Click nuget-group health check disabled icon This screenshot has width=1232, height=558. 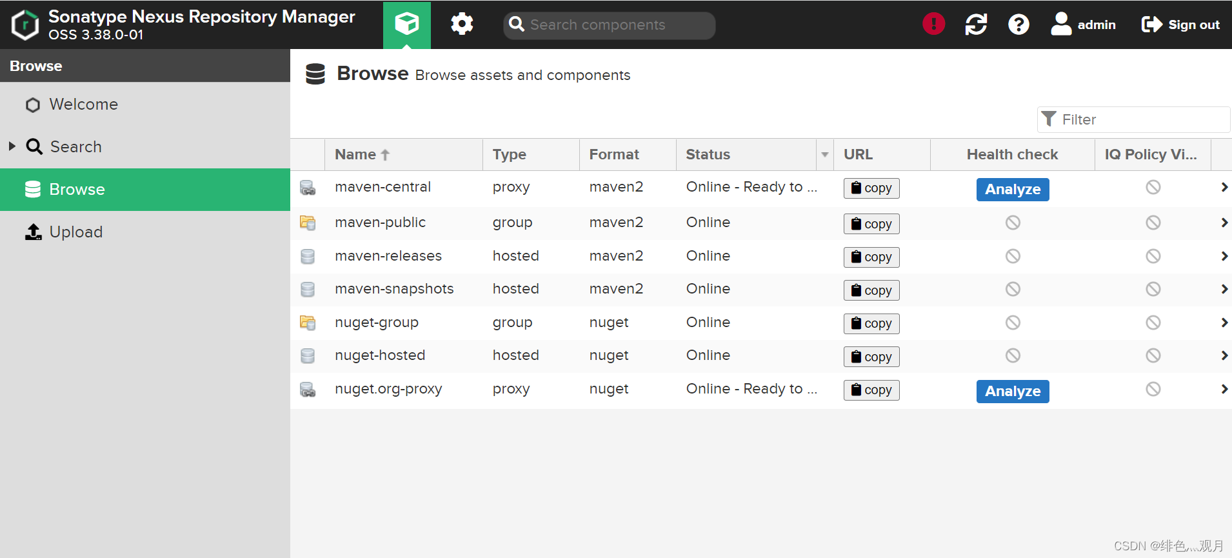1013,323
